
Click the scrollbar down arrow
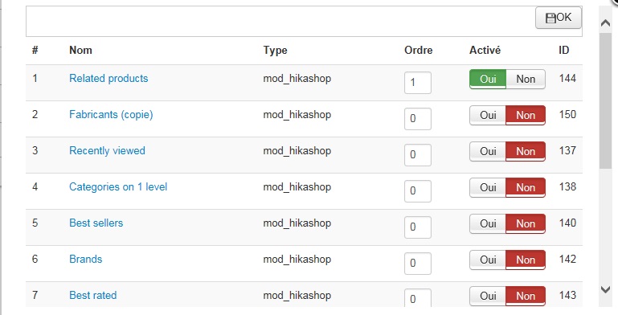click(605, 290)
